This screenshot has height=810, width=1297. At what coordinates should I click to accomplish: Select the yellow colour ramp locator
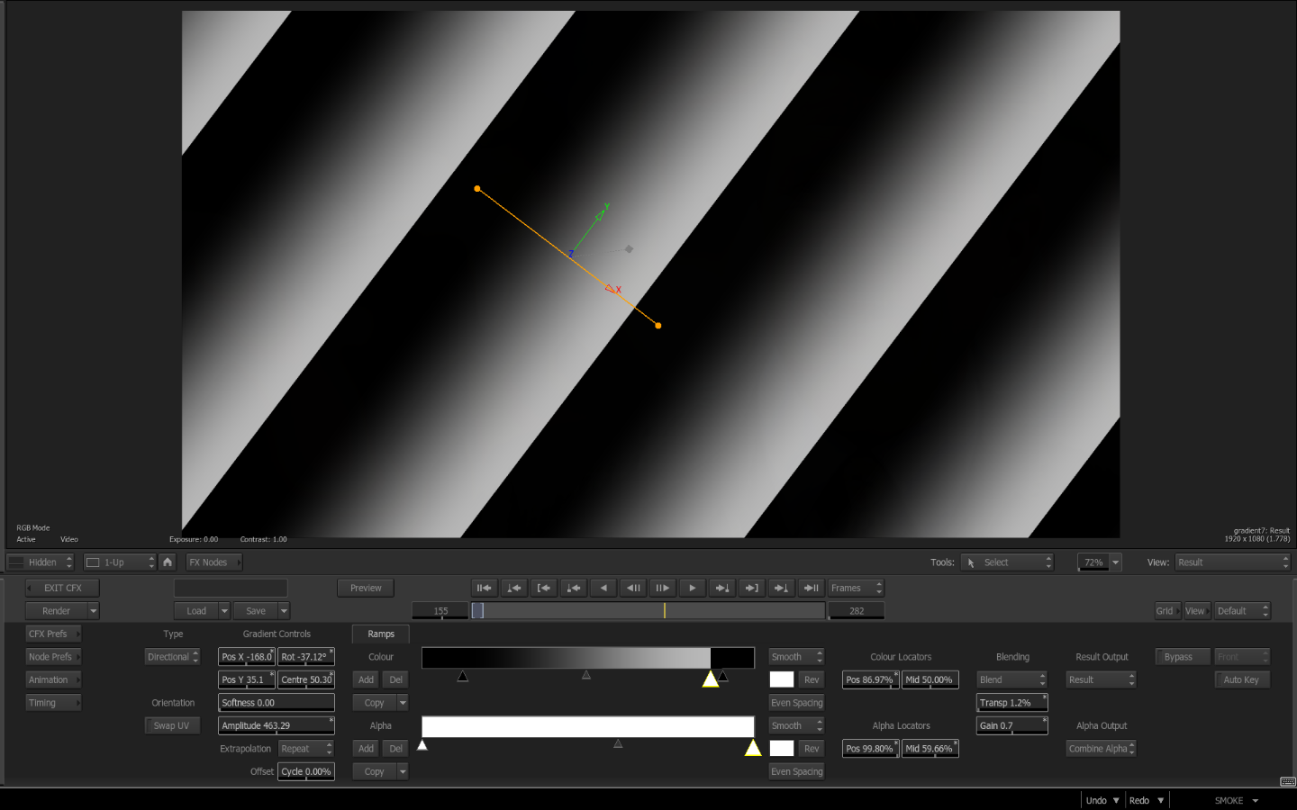pos(711,679)
